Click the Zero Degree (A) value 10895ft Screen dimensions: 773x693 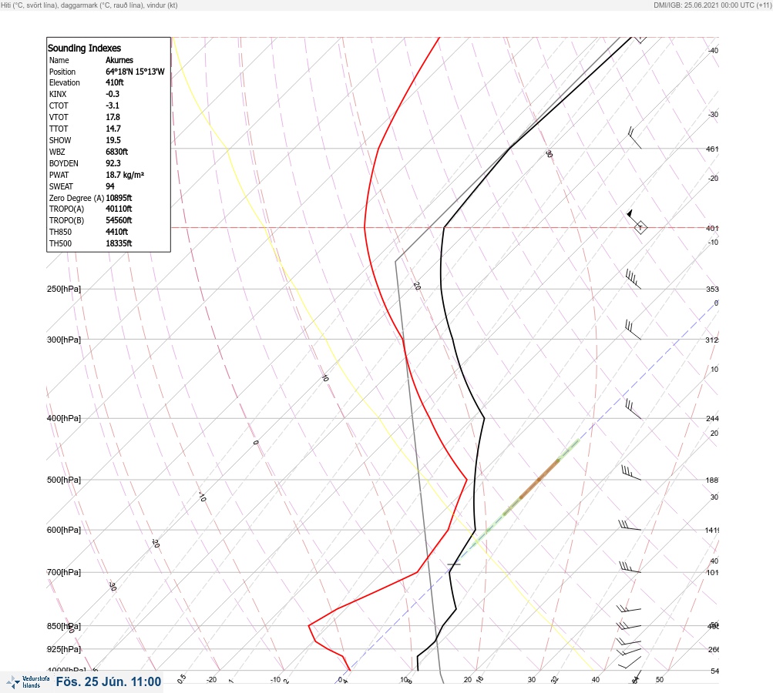pos(119,198)
